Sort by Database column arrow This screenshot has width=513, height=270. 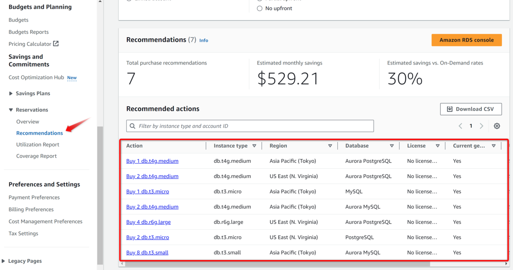392,146
